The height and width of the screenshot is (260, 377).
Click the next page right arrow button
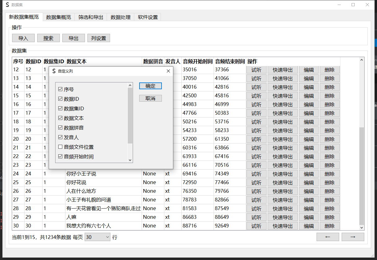tap(353, 237)
